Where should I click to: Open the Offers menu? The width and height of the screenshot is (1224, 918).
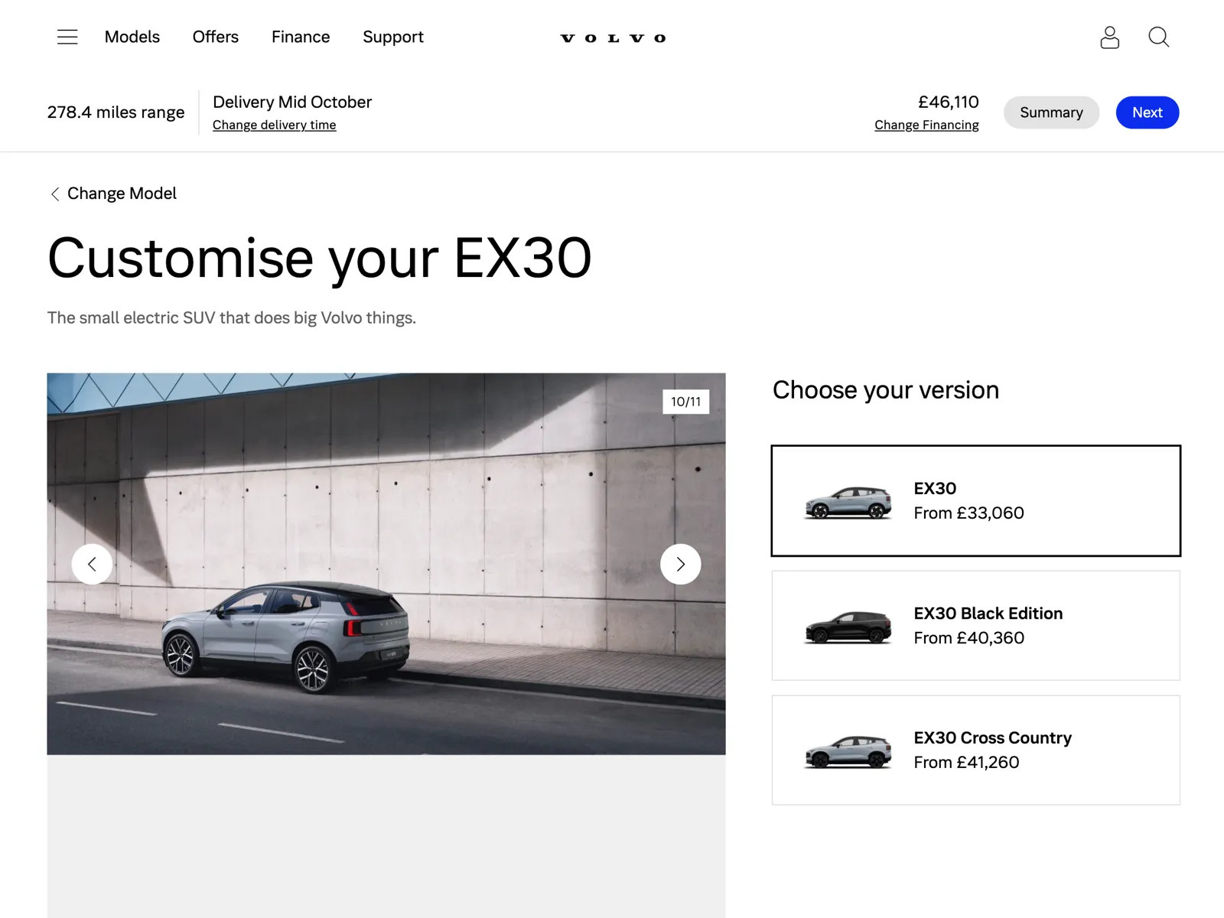point(216,37)
